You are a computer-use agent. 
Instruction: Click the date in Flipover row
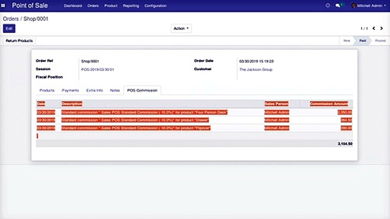[46, 128]
